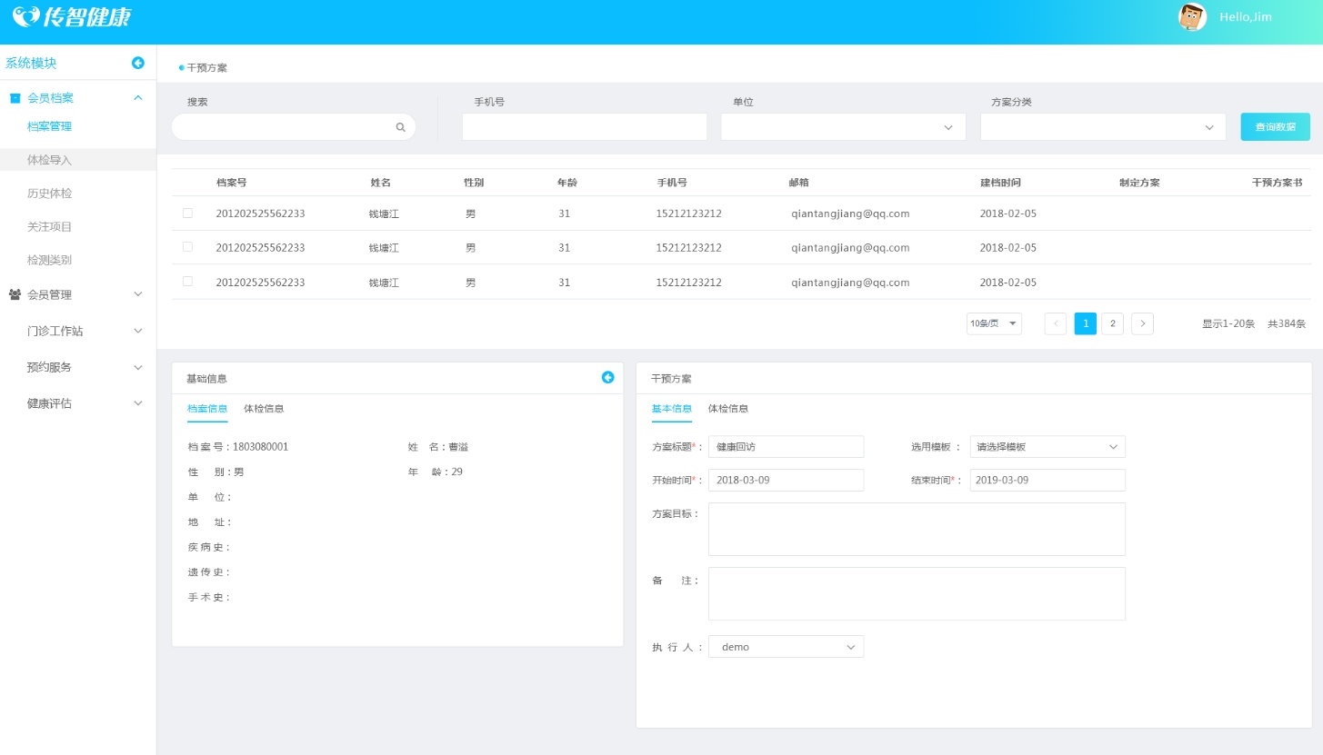The height and width of the screenshot is (755, 1323).
Task: Click the 备注 text area
Action: (x=917, y=593)
